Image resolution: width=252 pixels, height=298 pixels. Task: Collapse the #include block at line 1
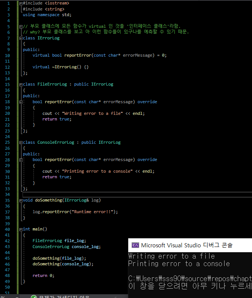(21, 4)
